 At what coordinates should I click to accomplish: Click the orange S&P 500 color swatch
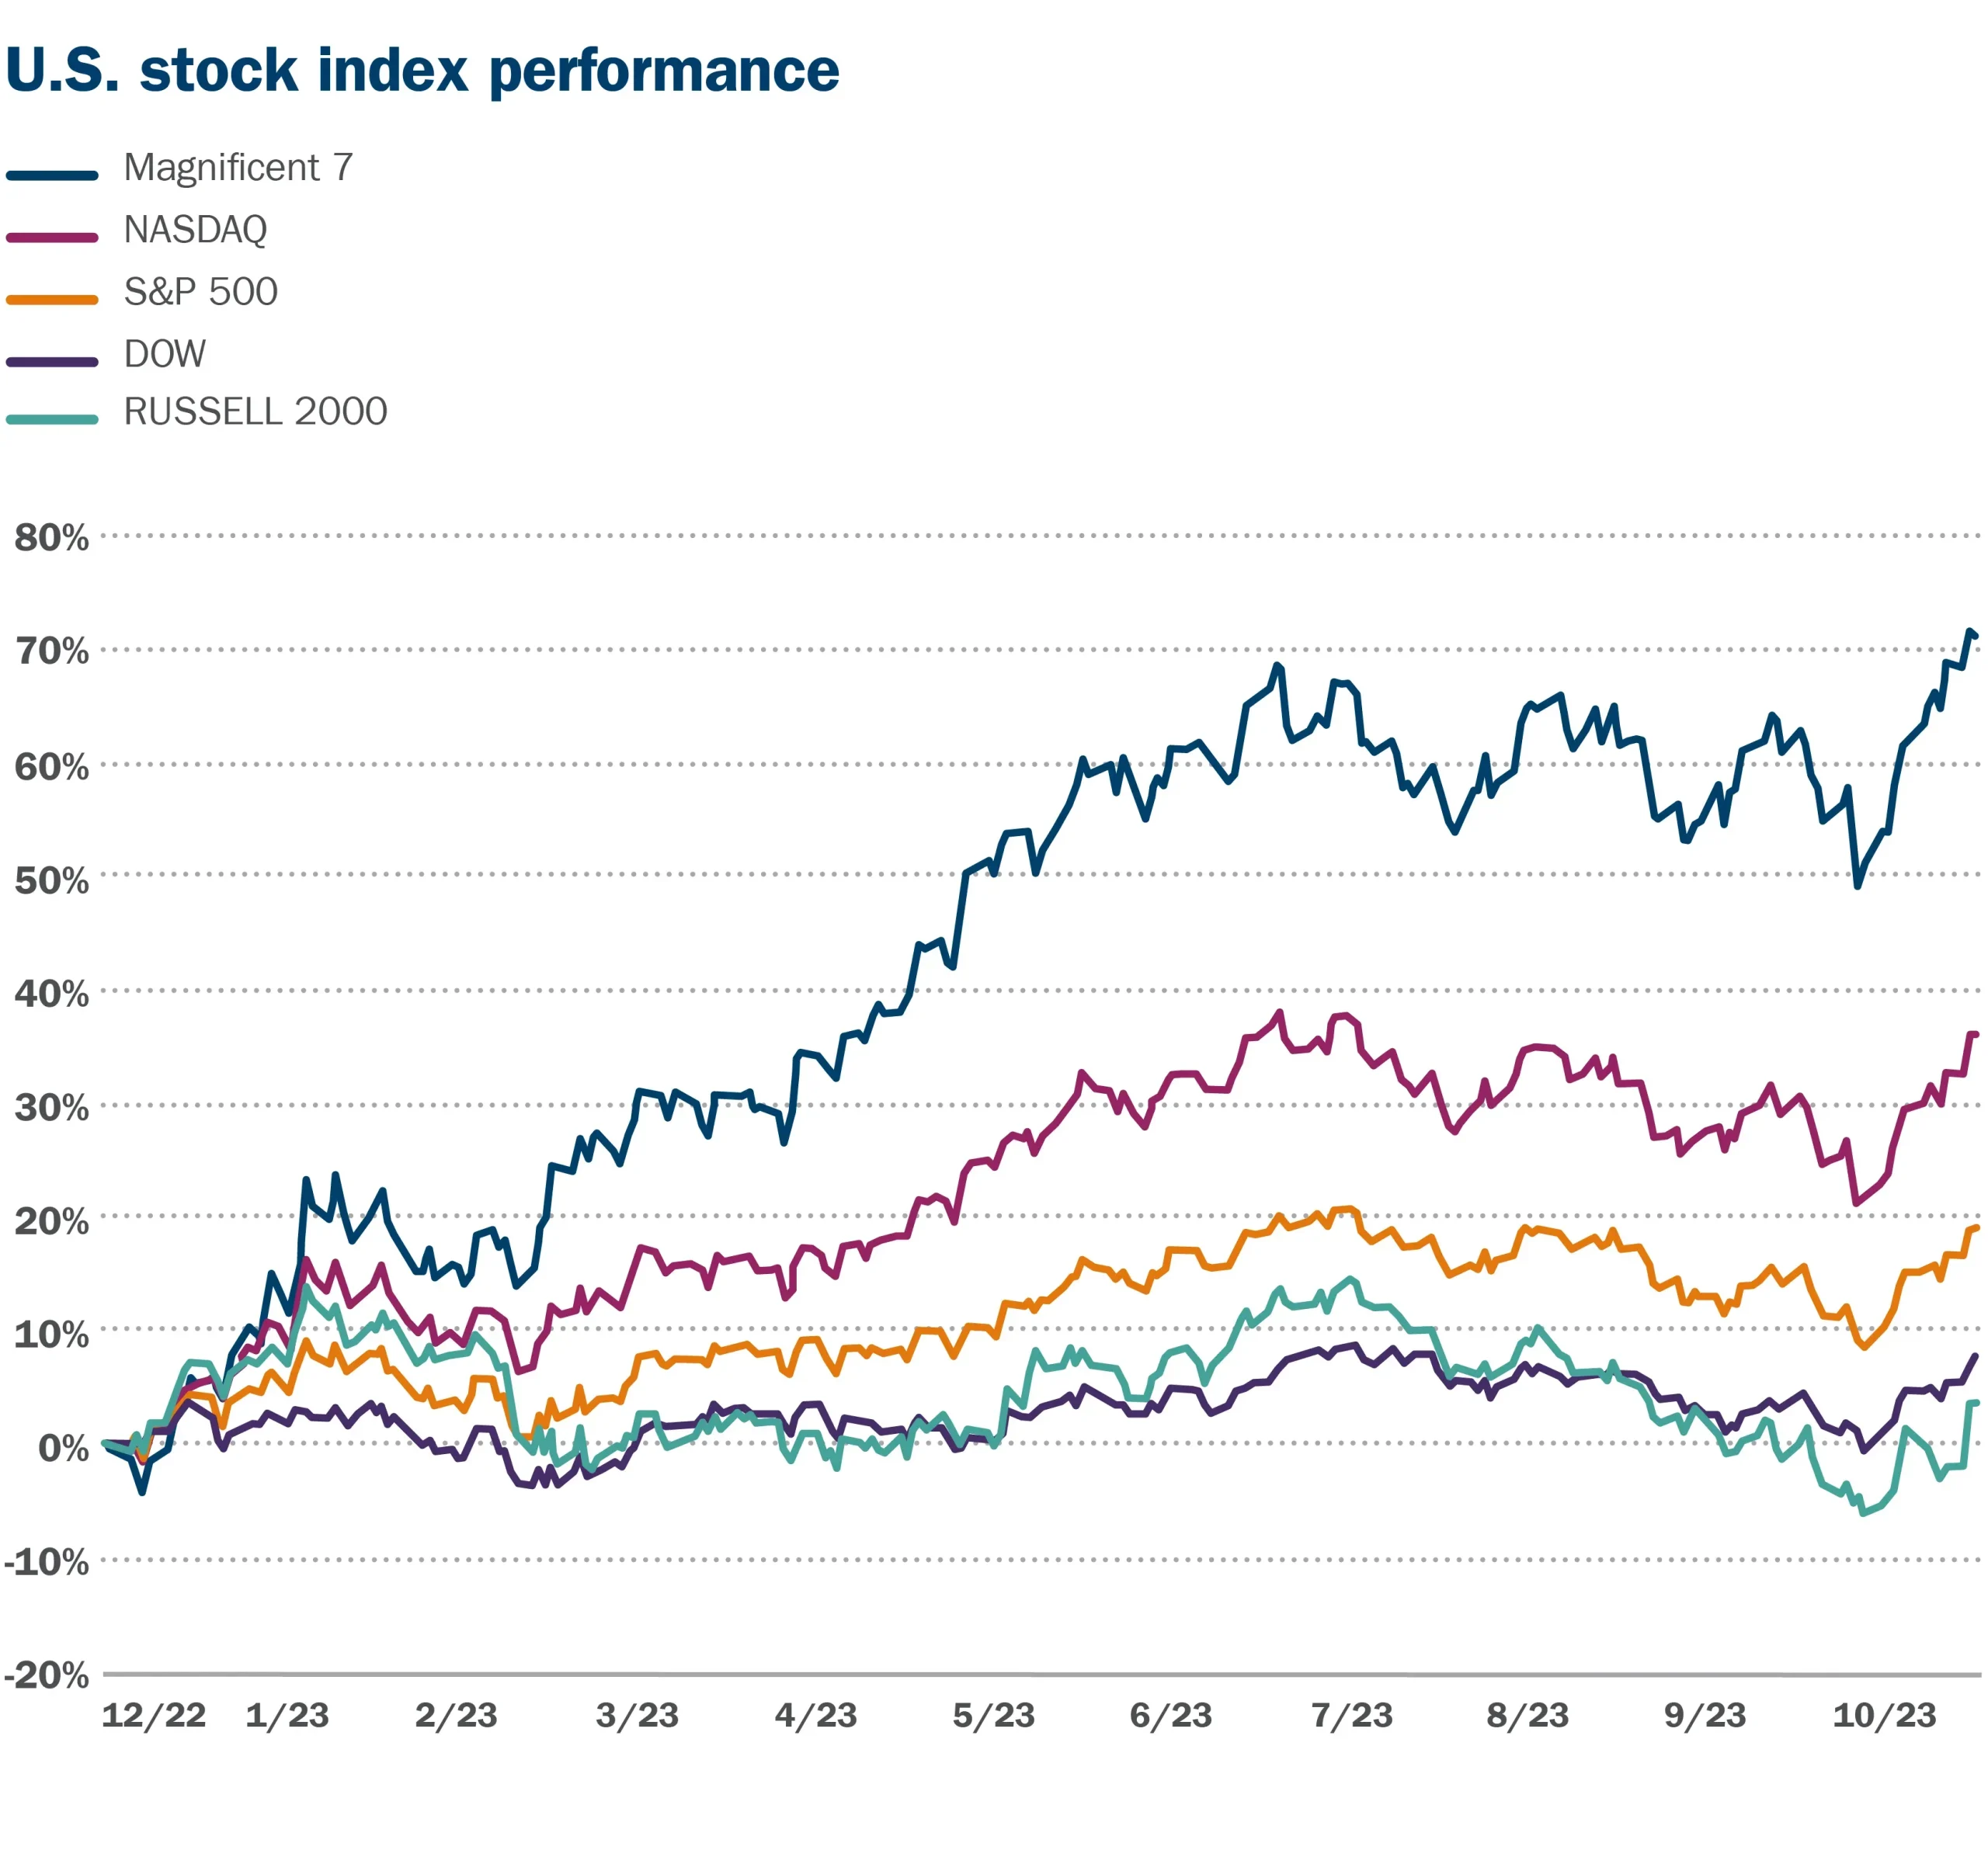[52, 299]
